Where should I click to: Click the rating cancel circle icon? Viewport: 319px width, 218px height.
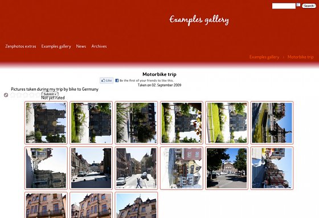pyautogui.click(x=6, y=95)
